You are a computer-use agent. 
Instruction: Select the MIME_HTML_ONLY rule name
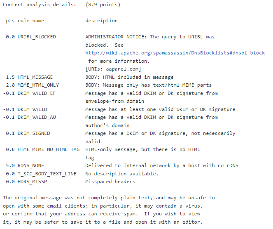(x=38, y=85)
